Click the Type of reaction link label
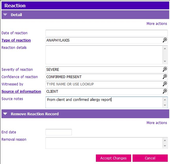This screenshot has height=164, width=170. click(x=16, y=40)
